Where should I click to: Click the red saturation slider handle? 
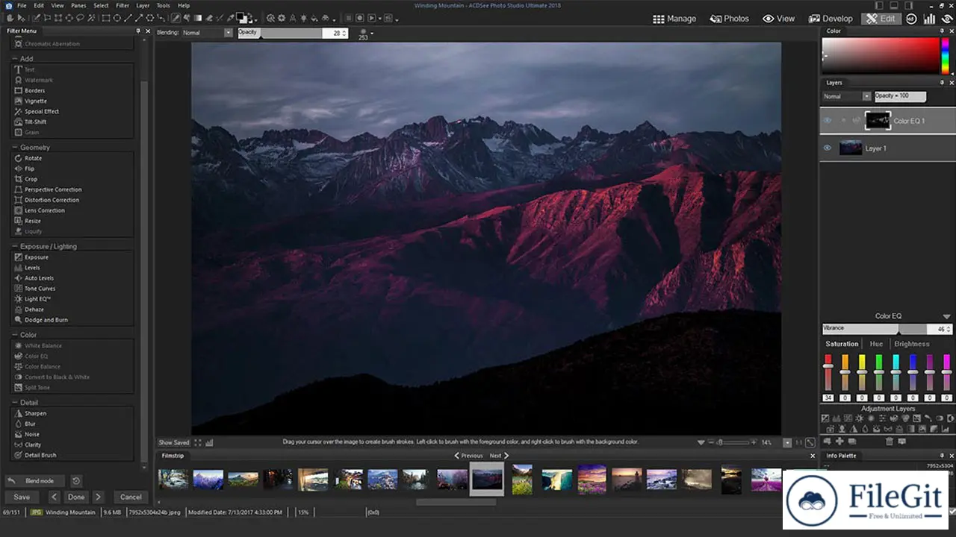828,365
